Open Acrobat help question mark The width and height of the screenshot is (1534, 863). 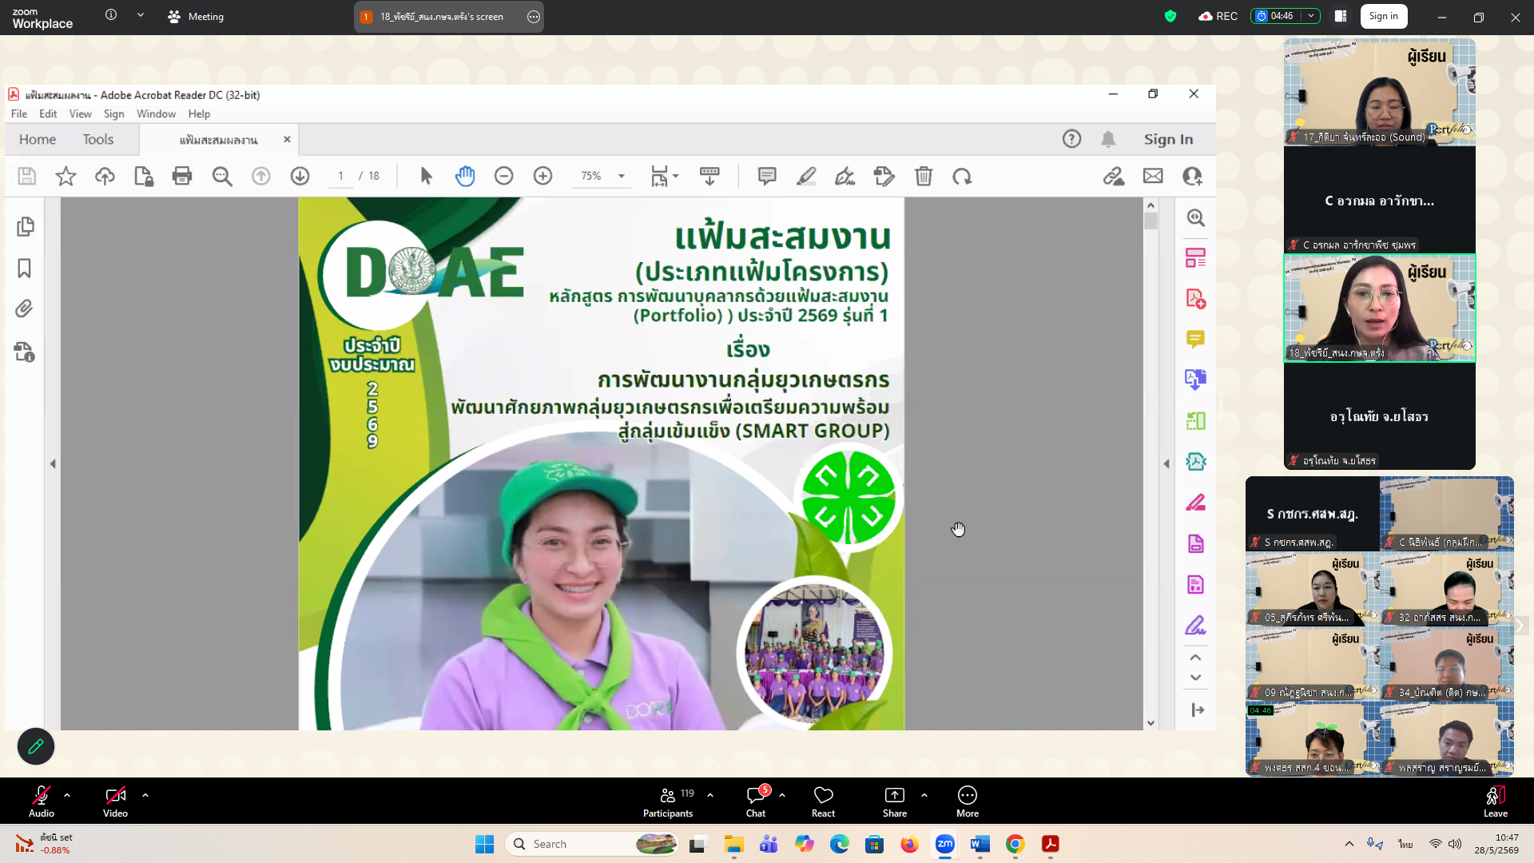click(1071, 139)
